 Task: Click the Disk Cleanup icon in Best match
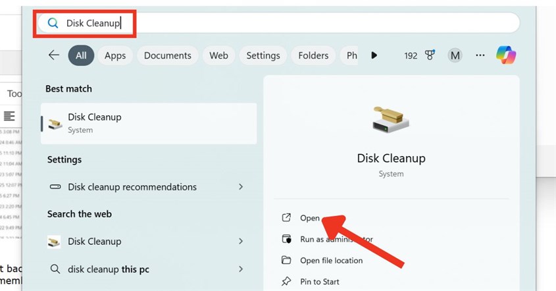point(55,124)
